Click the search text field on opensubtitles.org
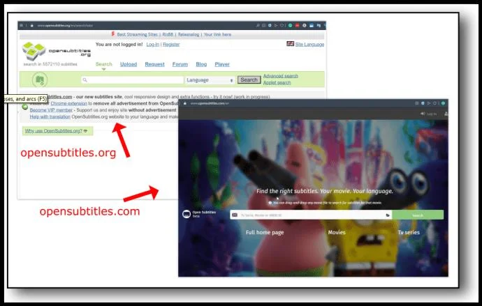This screenshot has height=306, width=482. [133, 80]
